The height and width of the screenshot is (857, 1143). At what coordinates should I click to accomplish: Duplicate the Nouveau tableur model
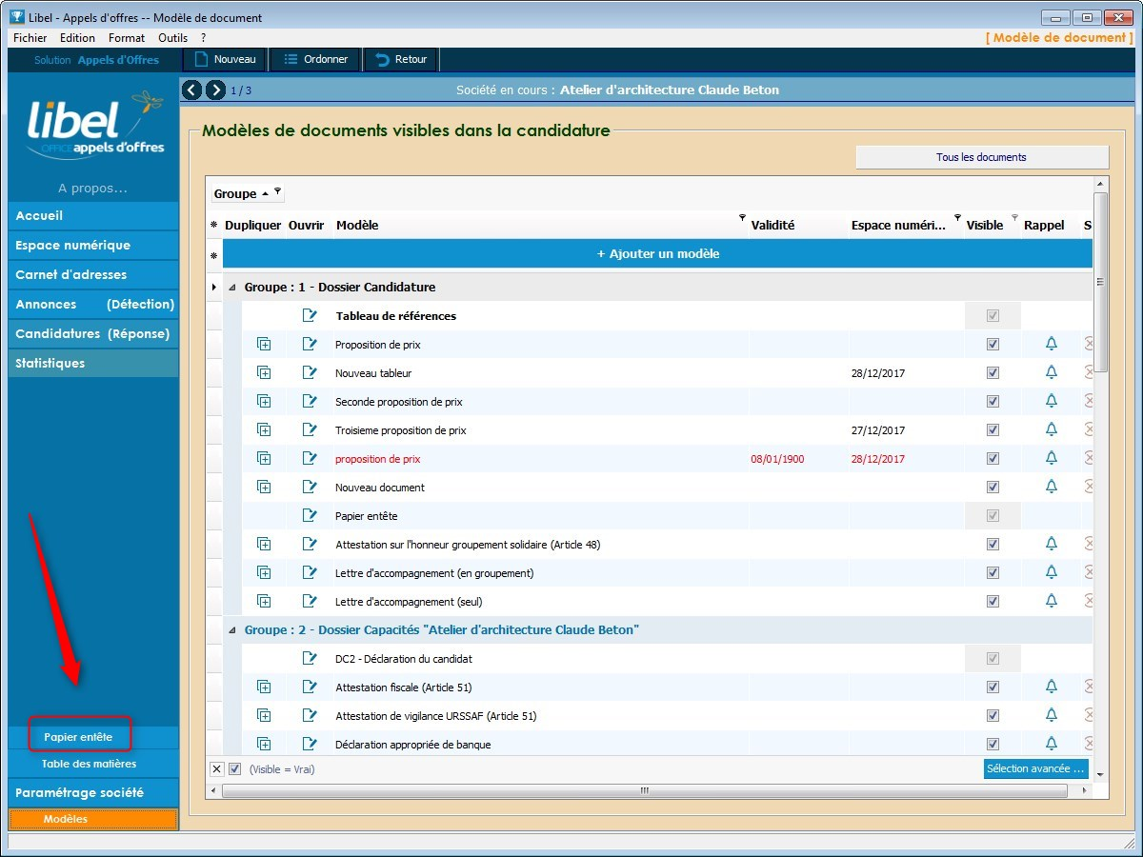tap(264, 372)
